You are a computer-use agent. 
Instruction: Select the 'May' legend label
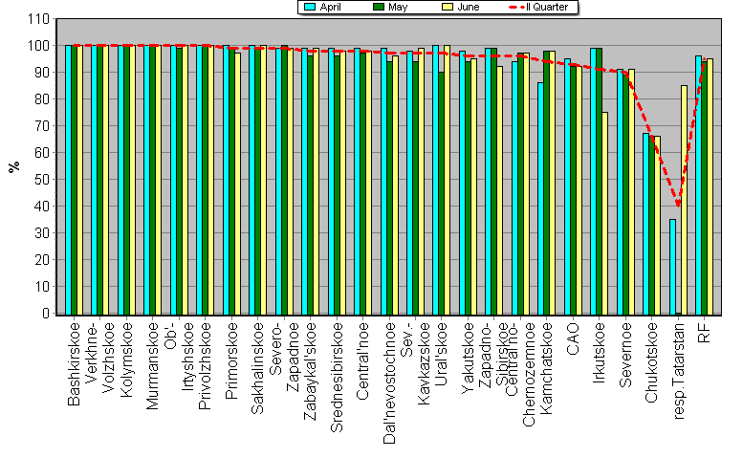[x=398, y=7]
